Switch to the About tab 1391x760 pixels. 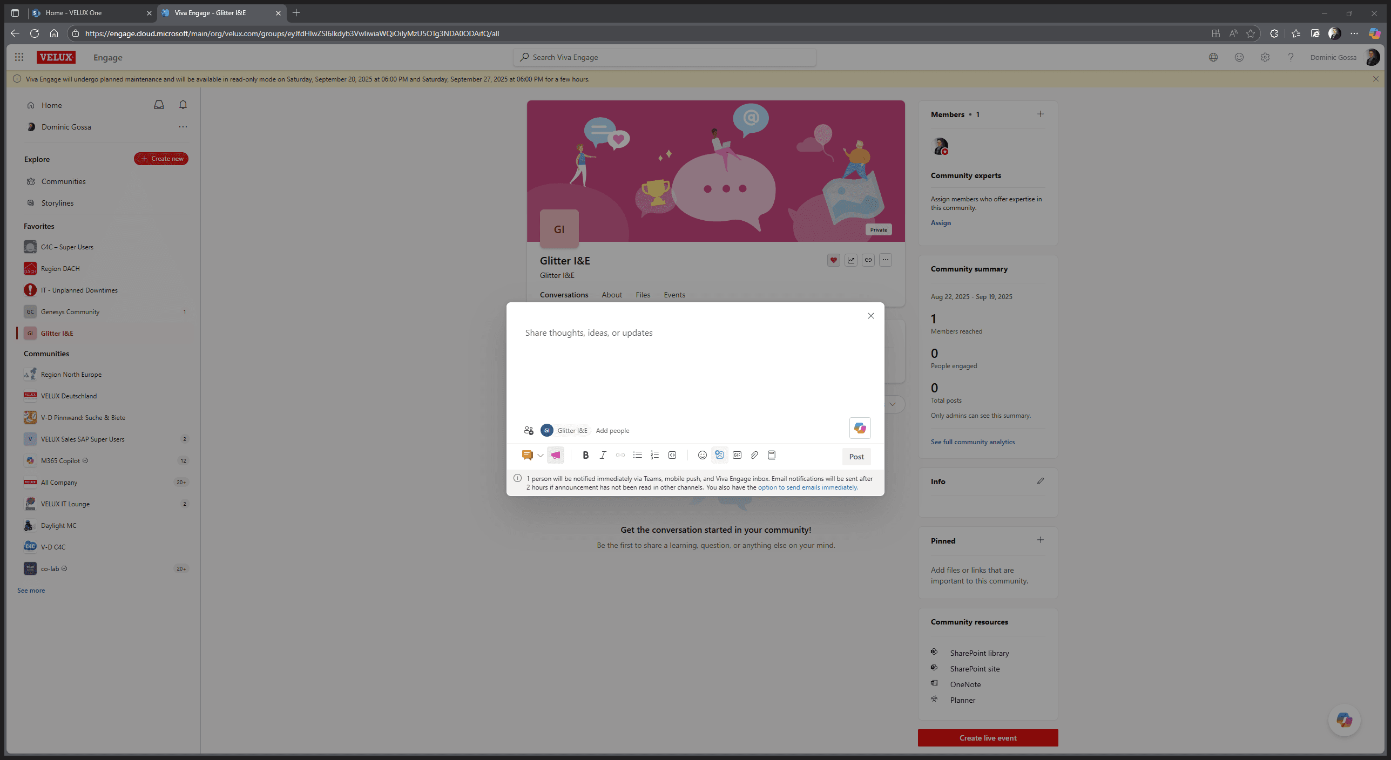click(x=611, y=295)
